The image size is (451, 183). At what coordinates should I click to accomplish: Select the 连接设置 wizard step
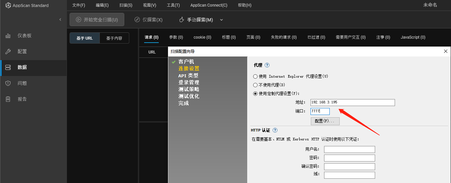tap(189, 69)
